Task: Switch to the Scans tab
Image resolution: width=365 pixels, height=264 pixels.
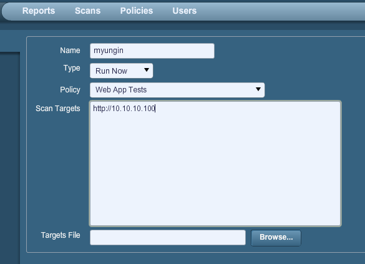Action: point(88,11)
